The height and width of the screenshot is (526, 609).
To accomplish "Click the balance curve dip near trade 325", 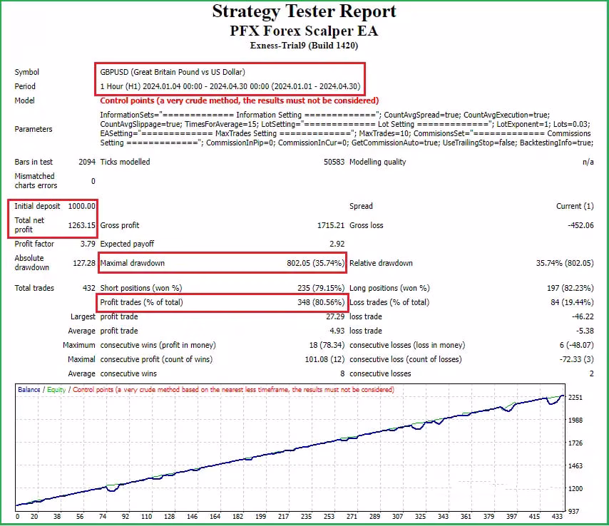I will click(418, 428).
